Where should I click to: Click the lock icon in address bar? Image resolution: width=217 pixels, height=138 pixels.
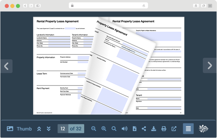pos(72,5)
